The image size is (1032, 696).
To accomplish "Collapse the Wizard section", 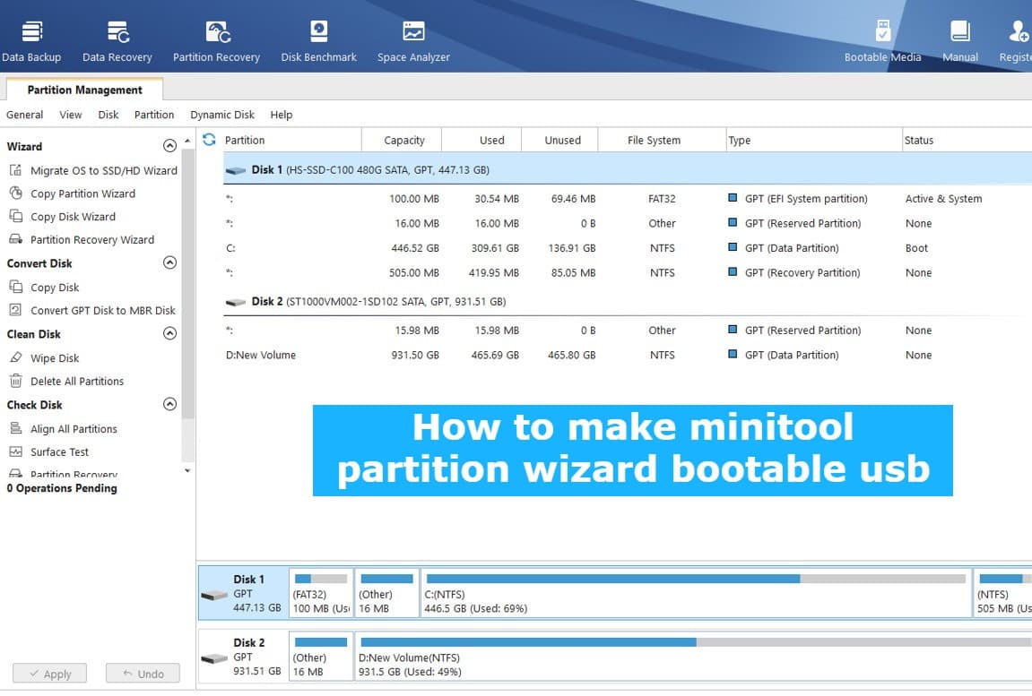I will 169,145.
